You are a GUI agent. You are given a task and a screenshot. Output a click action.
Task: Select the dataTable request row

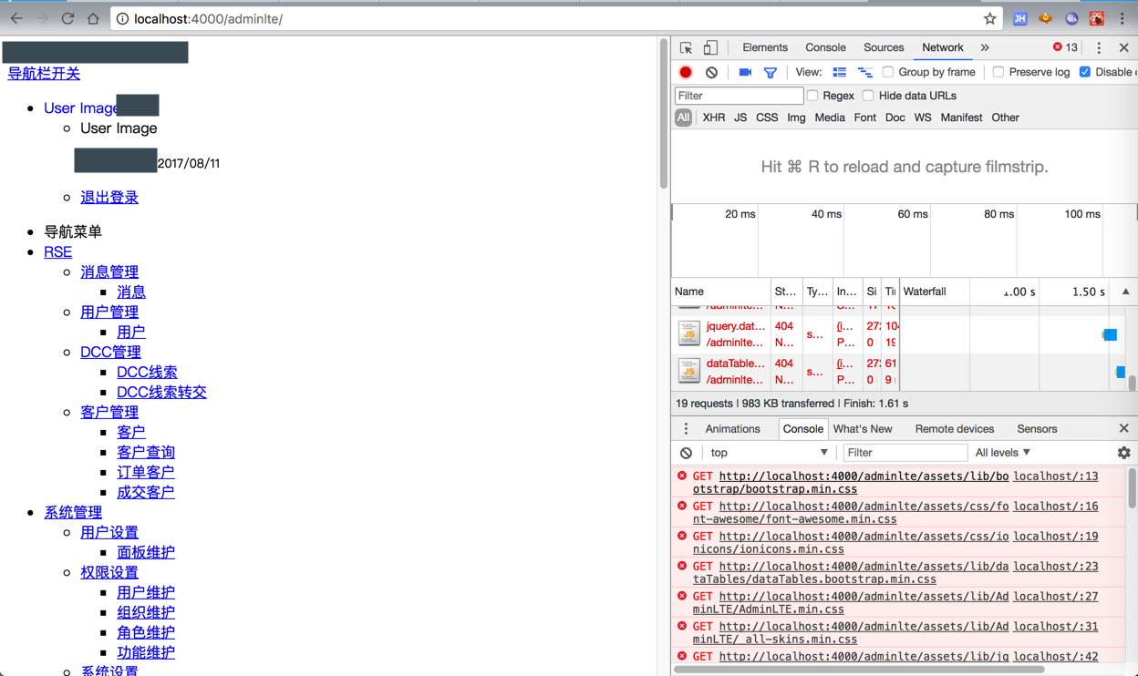[x=899, y=371]
